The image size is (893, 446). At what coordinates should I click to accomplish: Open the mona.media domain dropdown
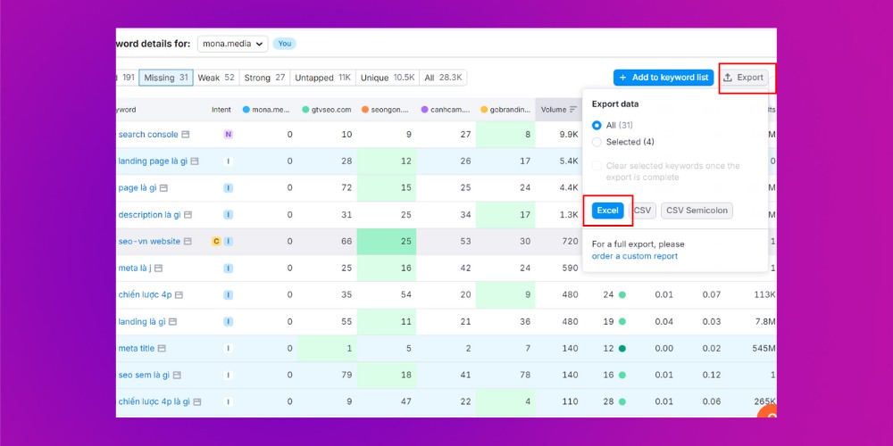pos(232,44)
